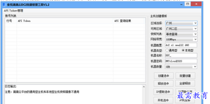Select the 本地型 machine type radio
The height and width of the screenshot is (104, 210).
point(188,50)
